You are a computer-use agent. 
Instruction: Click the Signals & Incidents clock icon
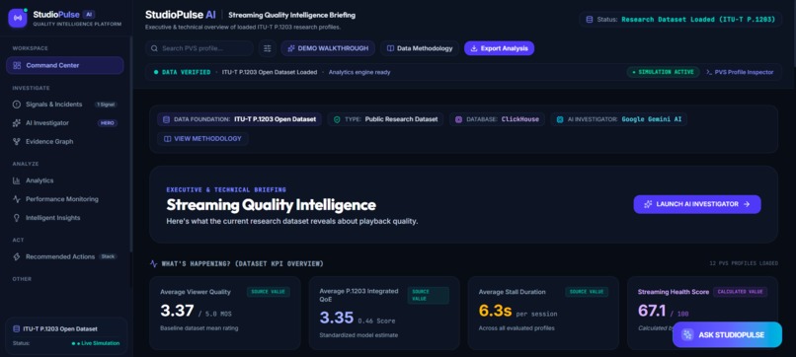(x=17, y=105)
